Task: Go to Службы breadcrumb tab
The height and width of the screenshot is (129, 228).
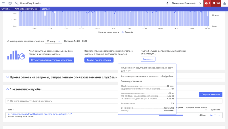Action: pos(6,9)
